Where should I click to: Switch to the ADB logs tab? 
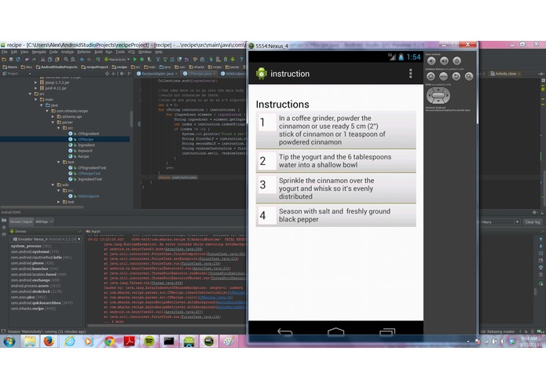44,221
